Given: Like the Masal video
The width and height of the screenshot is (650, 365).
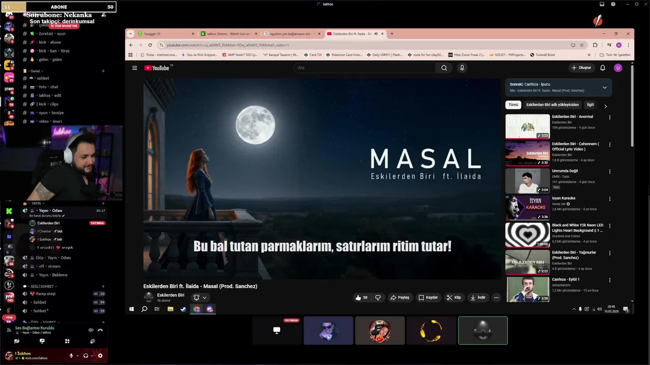Looking at the screenshot, I should (x=362, y=298).
